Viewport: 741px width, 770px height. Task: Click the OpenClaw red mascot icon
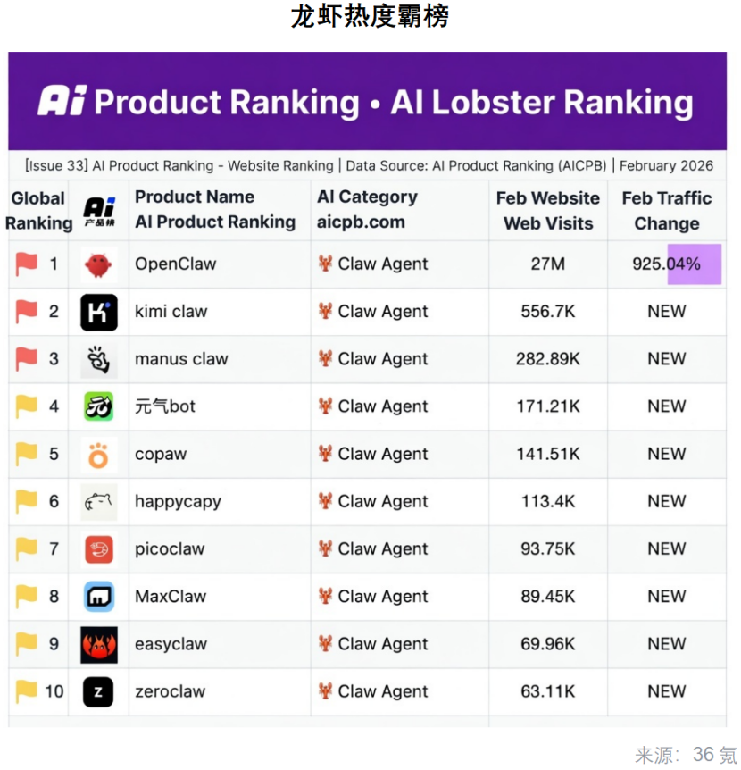(x=99, y=264)
